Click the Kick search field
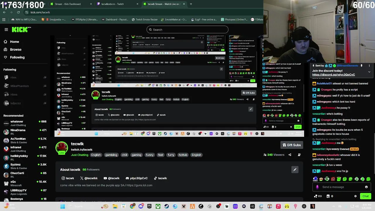 187,30
